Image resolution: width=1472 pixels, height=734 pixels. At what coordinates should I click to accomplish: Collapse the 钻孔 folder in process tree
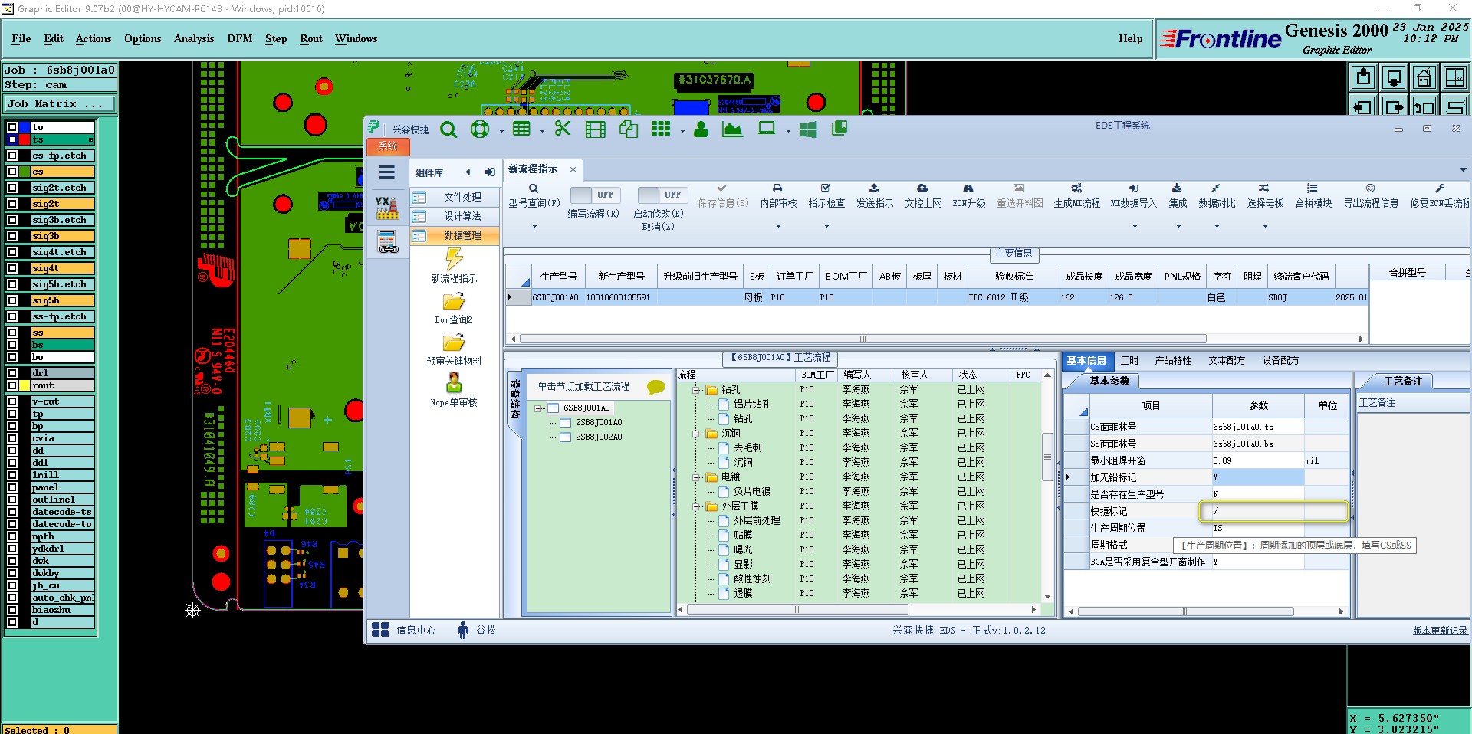coord(696,390)
